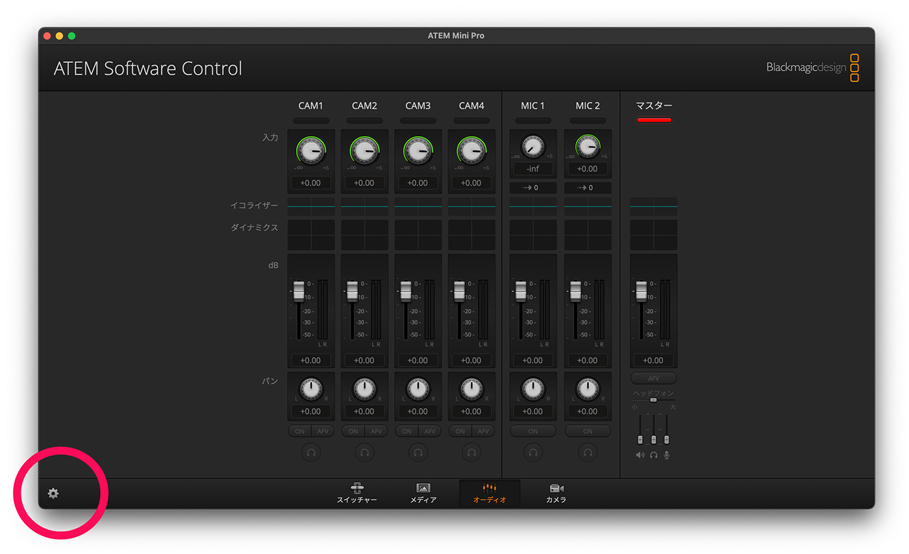The image size is (909, 554).
Task: Click the CAM4 pan knob
Action: pos(471,389)
